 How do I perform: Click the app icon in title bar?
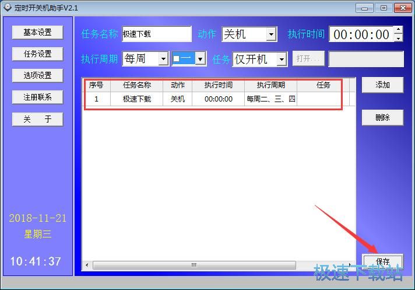click(x=7, y=8)
